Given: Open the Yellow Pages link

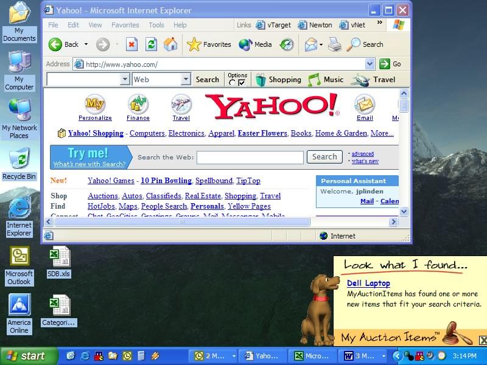Looking at the screenshot, I should 249,206.
